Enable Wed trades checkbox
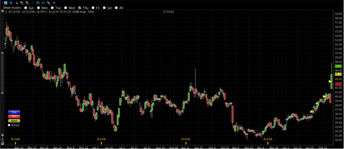 65,8
